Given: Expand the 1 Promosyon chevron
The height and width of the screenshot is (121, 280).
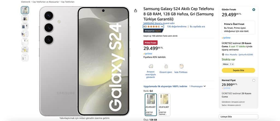Looking at the screenshot, I should coord(205,86).
